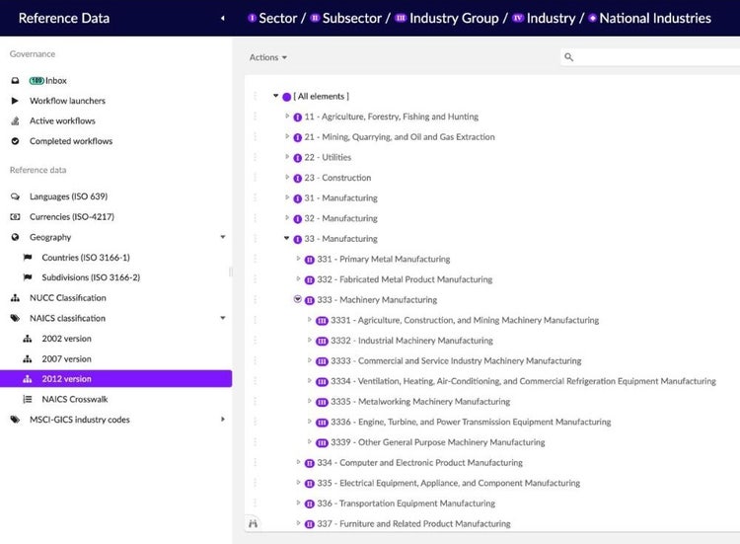The image size is (740, 544).
Task: Select 336 - Transportation Equipment Manufacturing
Action: [406, 504]
